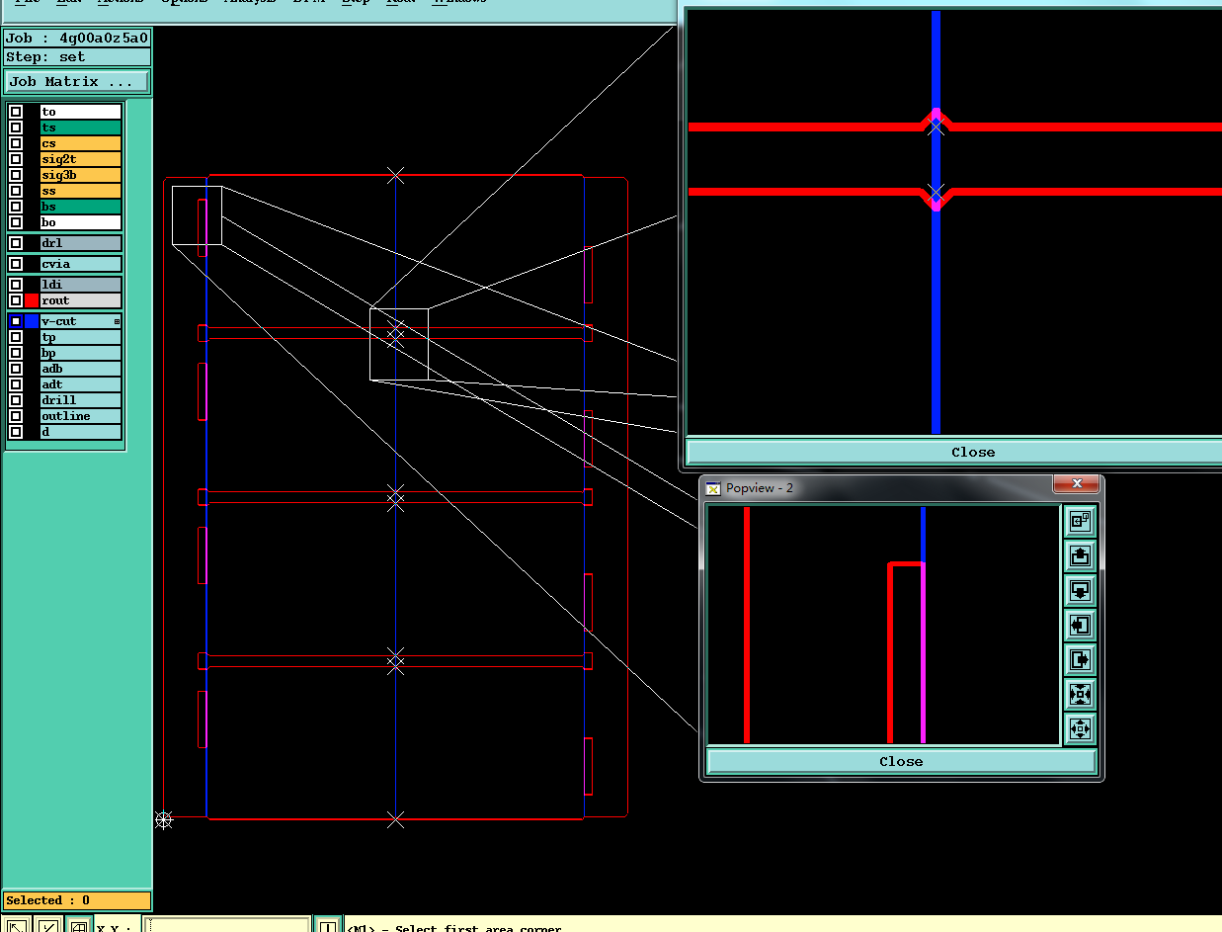This screenshot has width=1222, height=932.
Task: Open the Job Matrix button
Action: (x=77, y=81)
